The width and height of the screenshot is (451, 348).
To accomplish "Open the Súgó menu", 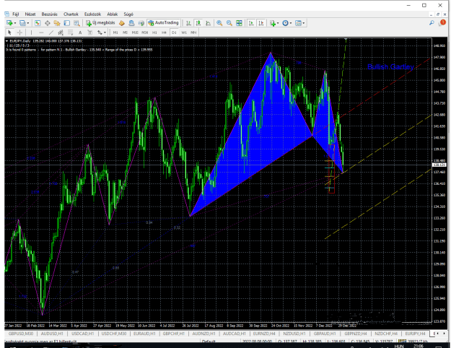I will click(128, 14).
